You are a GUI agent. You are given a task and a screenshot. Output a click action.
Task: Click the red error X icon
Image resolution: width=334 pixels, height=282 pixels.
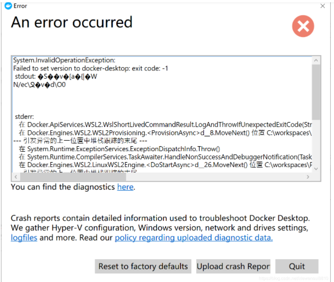click(303, 26)
